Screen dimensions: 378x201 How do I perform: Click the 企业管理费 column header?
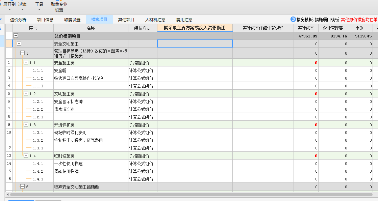(333, 28)
